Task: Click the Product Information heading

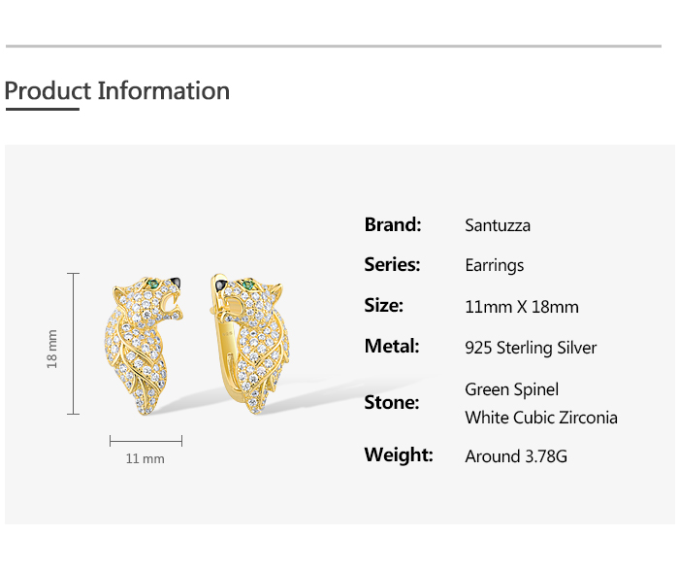Action: [x=117, y=91]
